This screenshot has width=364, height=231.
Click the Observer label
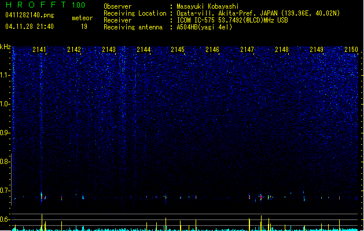pos(117,6)
